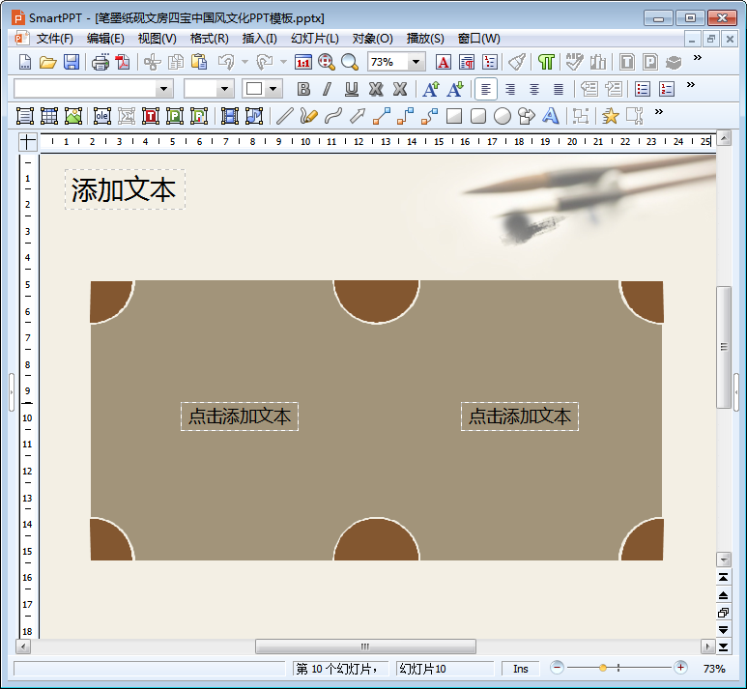
Task: Open the font size dropdown
Action: [225, 89]
